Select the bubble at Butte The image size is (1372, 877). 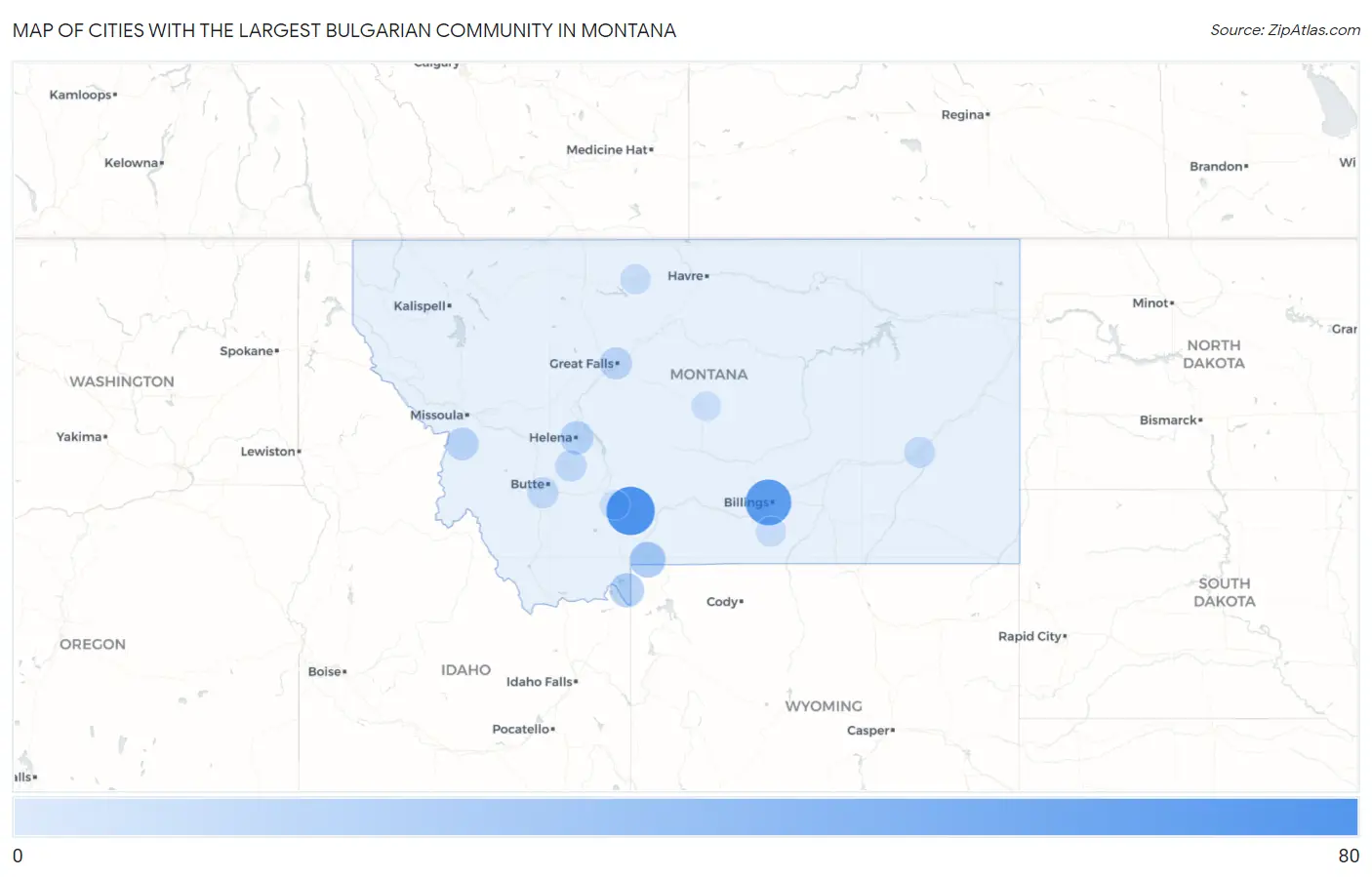click(x=543, y=493)
